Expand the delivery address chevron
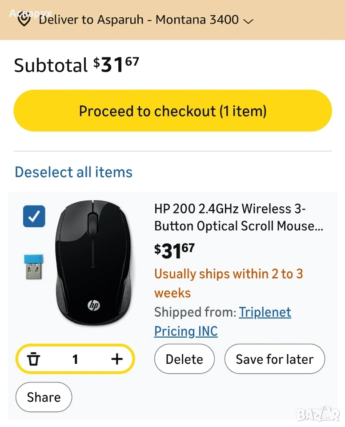The height and width of the screenshot is (427, 345). pos(249,21)
